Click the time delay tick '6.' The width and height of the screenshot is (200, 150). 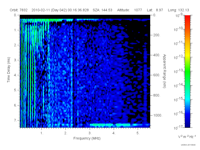tap(15, 105)
